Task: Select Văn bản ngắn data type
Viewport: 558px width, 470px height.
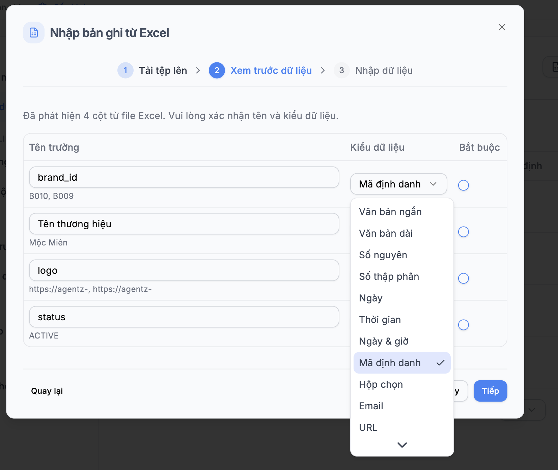Action: pyautogui.click(x=402, y=212)
